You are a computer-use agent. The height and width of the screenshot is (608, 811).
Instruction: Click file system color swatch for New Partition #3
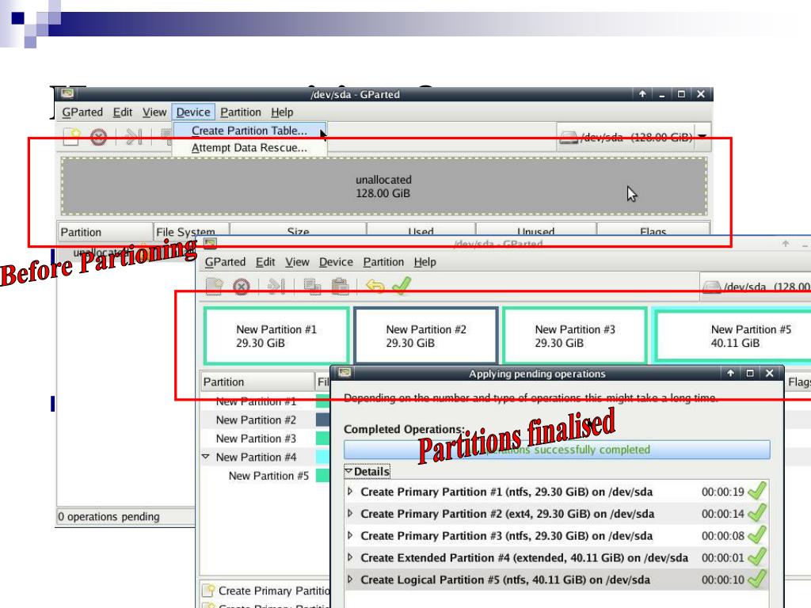click(x=323, y=439)
